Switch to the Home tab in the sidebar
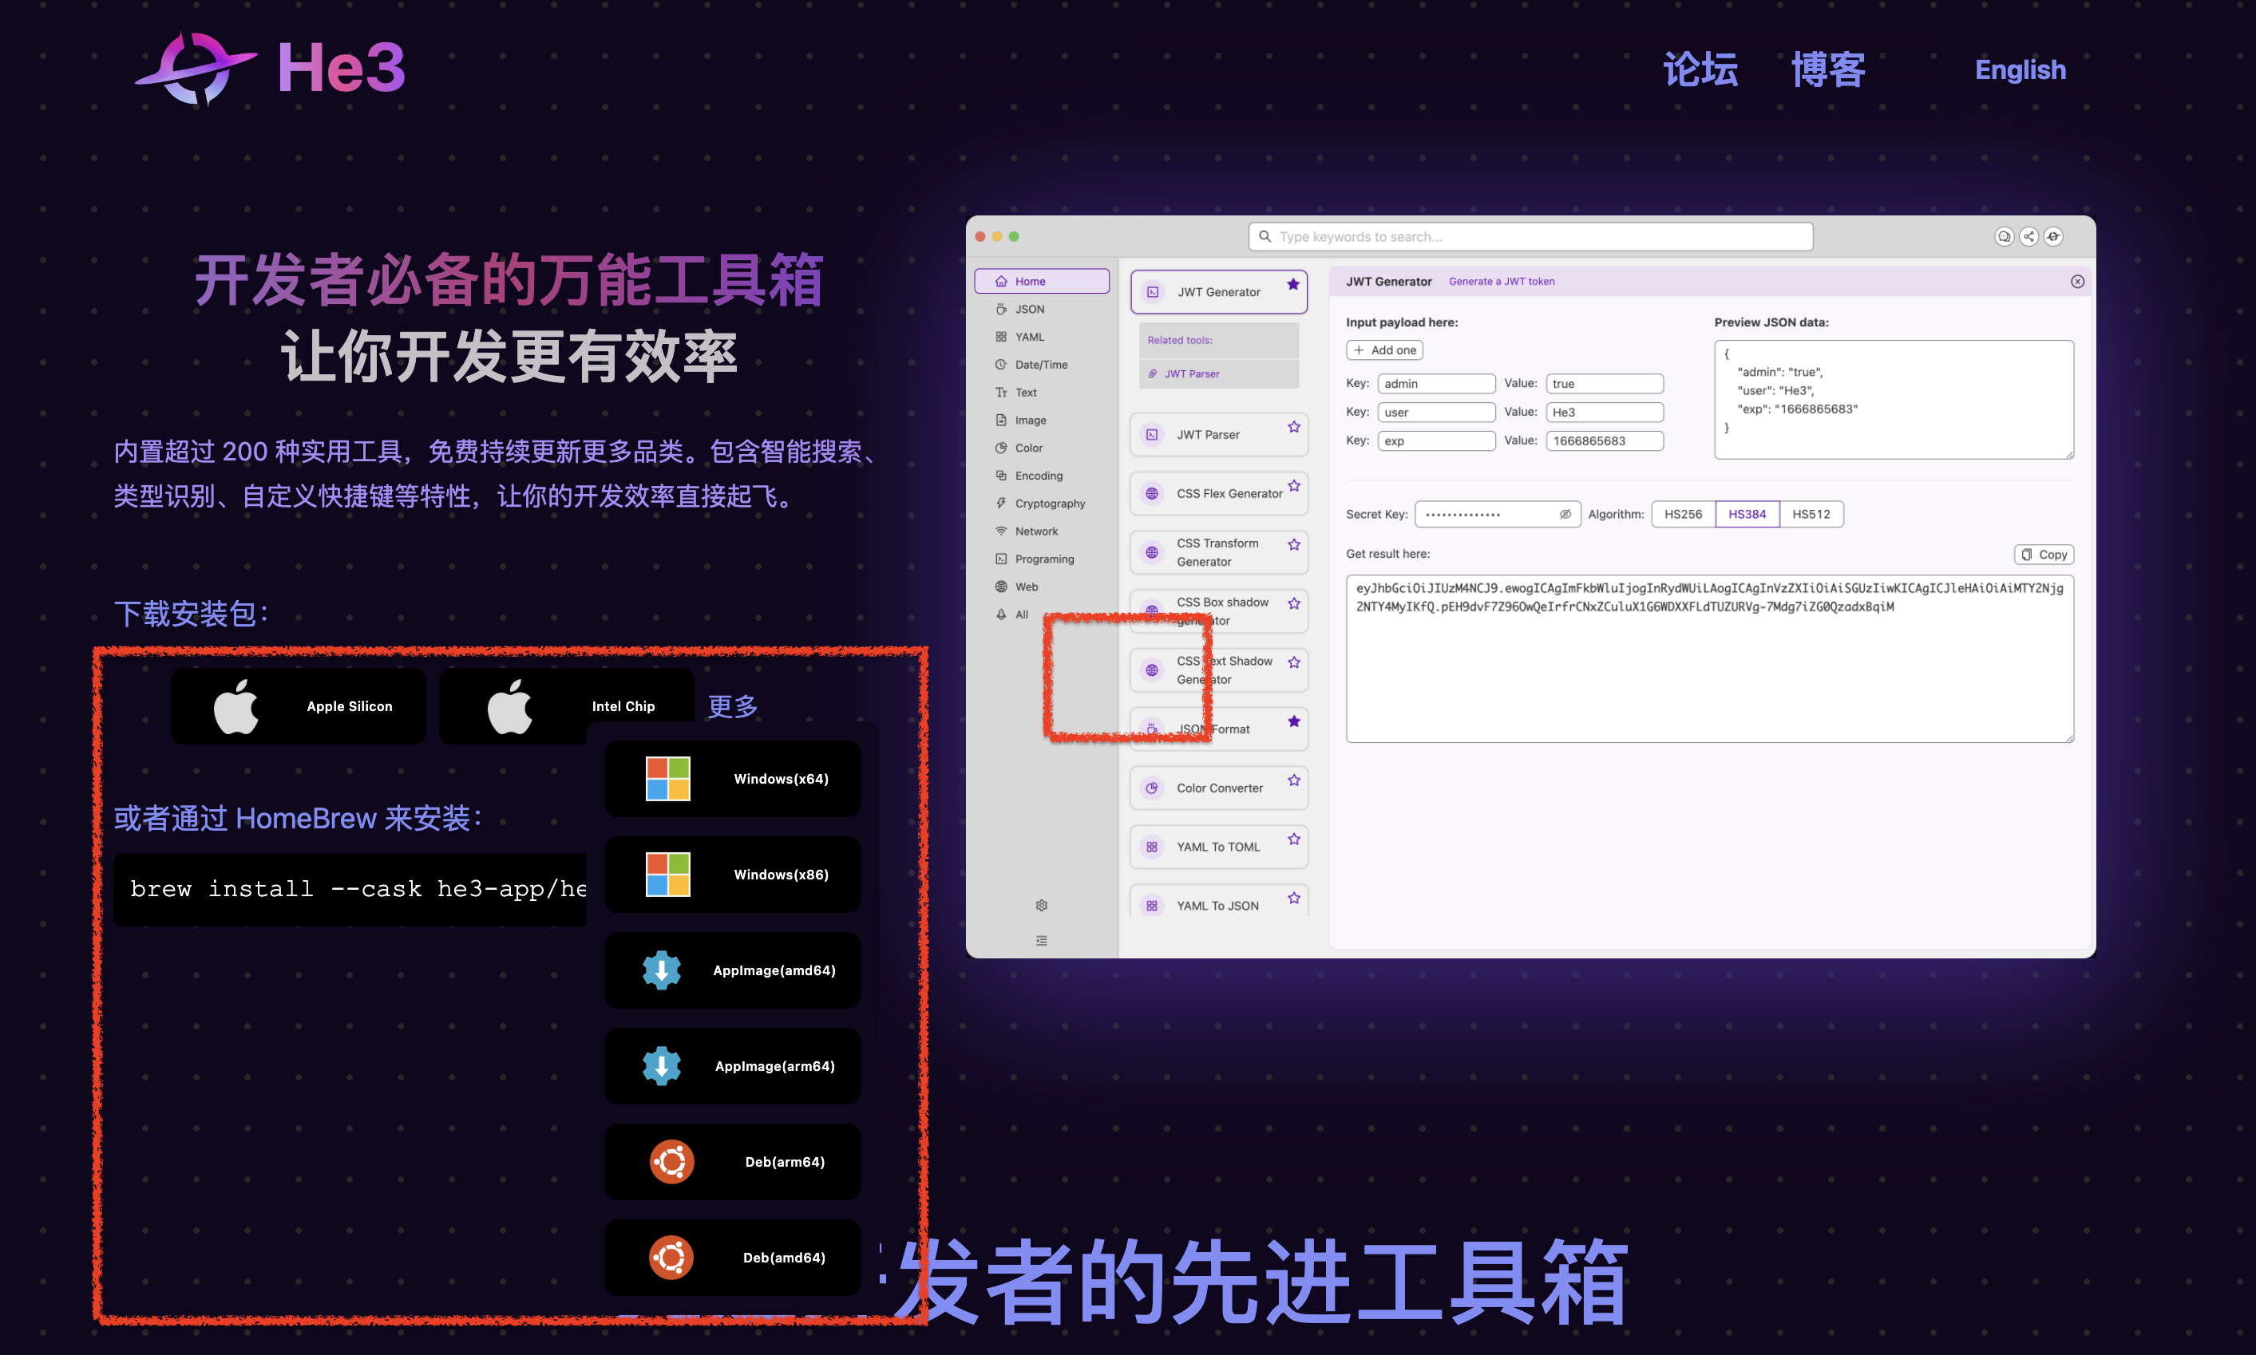 (1031, 280)
